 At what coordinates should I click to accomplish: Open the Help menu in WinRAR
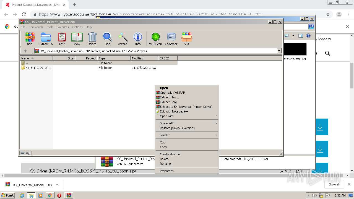pos(88,27)
